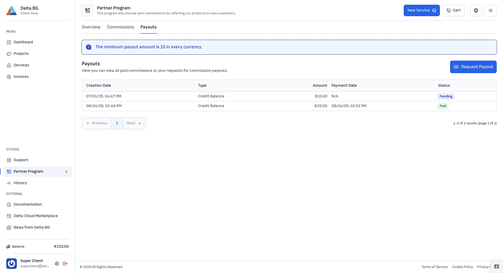Toggle the light/dark theme sun icon
Screen dimensions: 503x273
[x=490, y=10]
